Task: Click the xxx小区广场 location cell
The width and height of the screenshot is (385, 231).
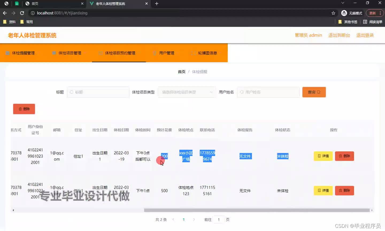Action: [186, 156]
